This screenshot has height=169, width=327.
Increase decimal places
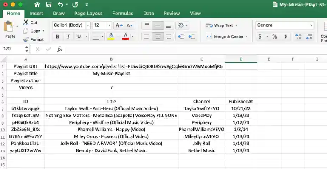[298, 36]
